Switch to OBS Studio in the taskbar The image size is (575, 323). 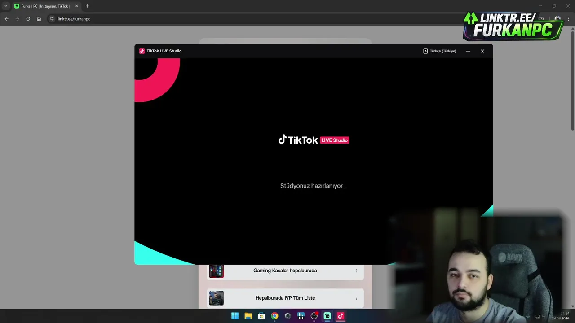[314, 316]
